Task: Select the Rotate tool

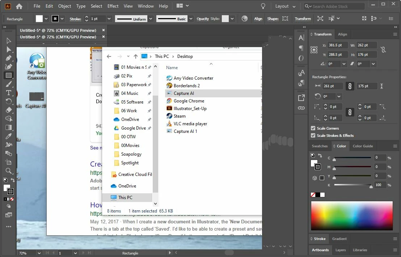Action: tap(8, 101)
